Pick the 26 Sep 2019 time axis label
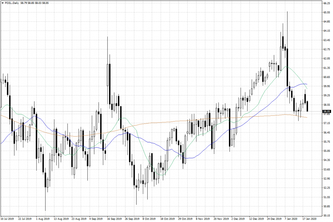This screenshot has height=222, width=333. (x=132, y=219)
